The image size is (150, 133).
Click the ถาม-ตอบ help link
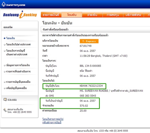click(12, 99)
